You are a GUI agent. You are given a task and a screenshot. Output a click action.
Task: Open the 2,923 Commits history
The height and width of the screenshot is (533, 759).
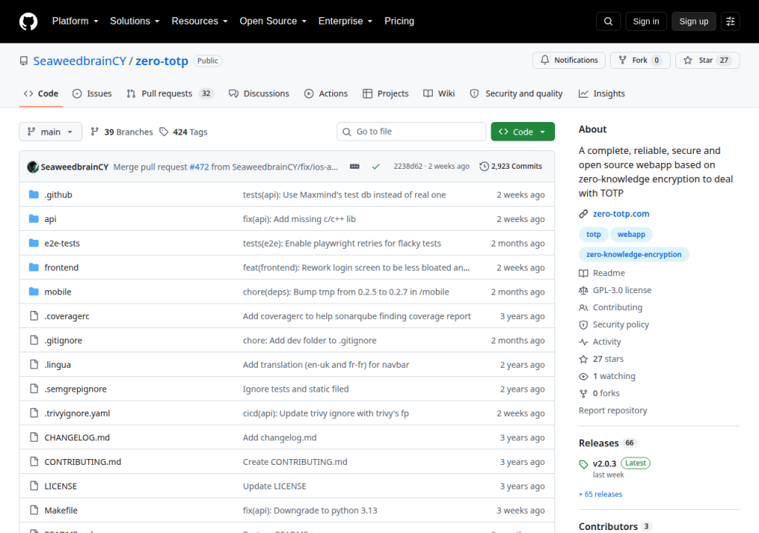[511, 167]
